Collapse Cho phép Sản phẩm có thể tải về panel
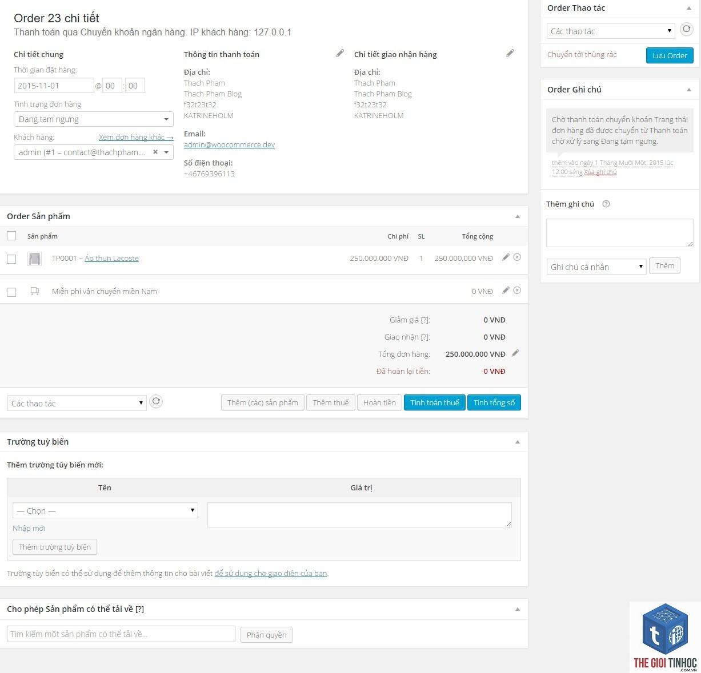 coord(518,609)
